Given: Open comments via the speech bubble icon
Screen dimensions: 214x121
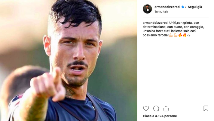Looking at the screenshot, I should tap(156, 109).
